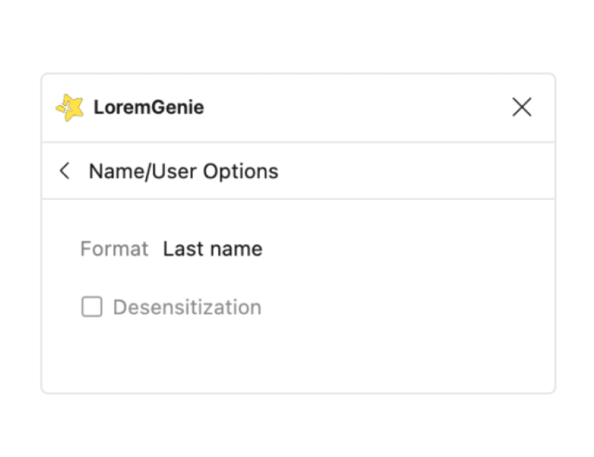Change the name format from Last name
594x457 pixels.
coord(212,249)
